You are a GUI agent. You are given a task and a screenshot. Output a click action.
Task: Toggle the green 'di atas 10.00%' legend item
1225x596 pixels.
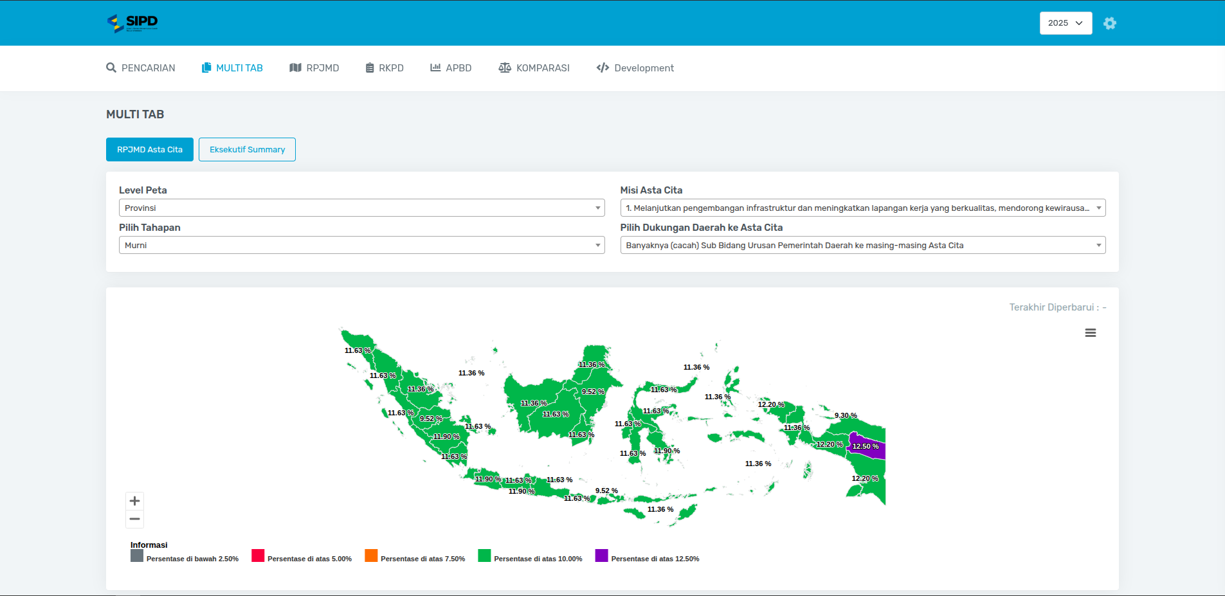(x=537, y=559)
